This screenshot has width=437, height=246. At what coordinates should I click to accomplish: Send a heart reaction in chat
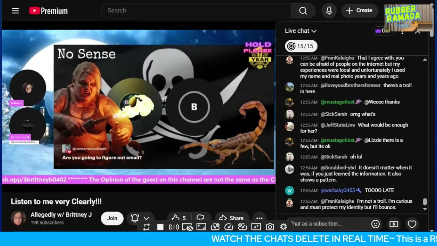click(x=412, y=224)
